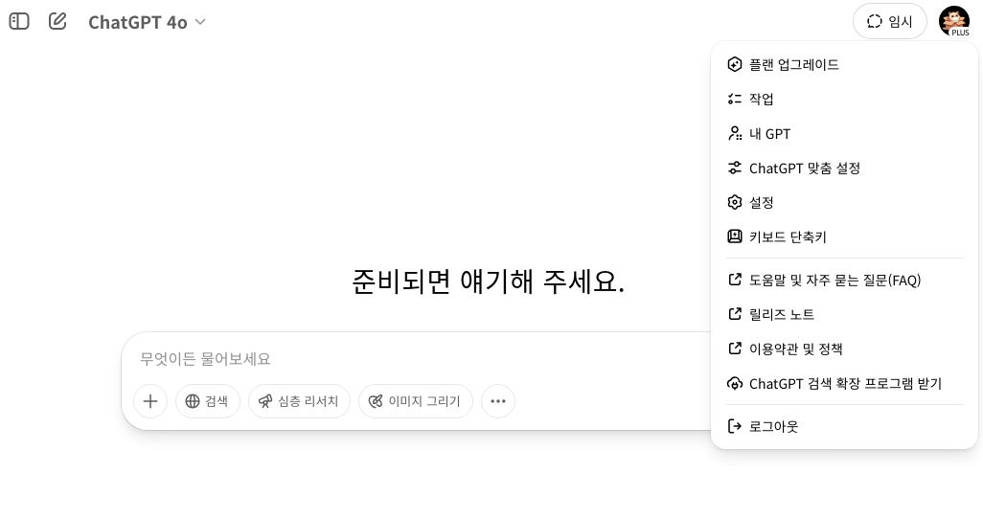The image size is (983, 518).
Task: Click the external link icon beside 릴리즈 노트
Action: 734,314
